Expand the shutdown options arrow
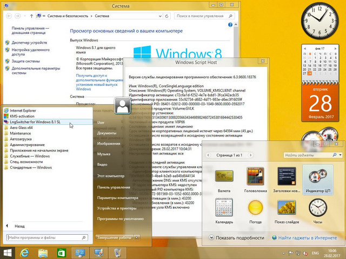The height and width of the screenshot is (259, 346). (x=144, y=237)
